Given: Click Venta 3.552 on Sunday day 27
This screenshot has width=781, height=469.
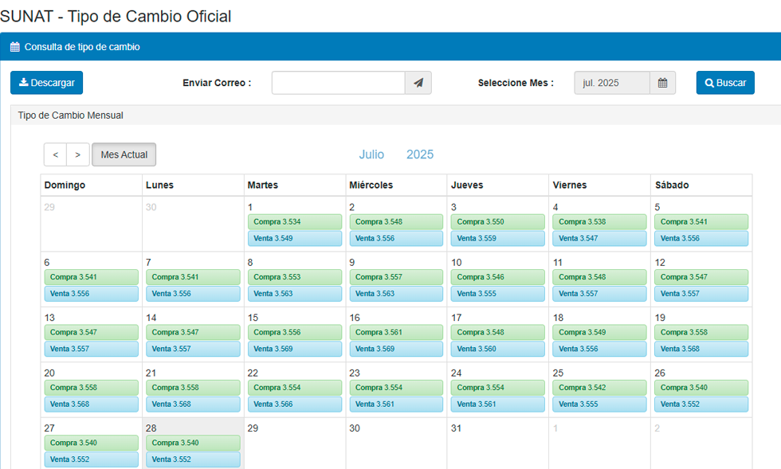Looking at the screenshot, I should (91, 459).
